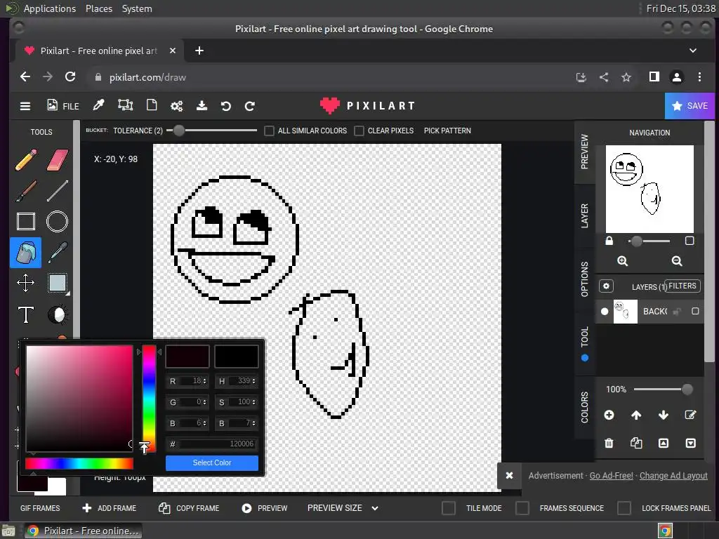Duplicate the current layer
This screenshot has height=539, width=719.
[x=636, y=443]
